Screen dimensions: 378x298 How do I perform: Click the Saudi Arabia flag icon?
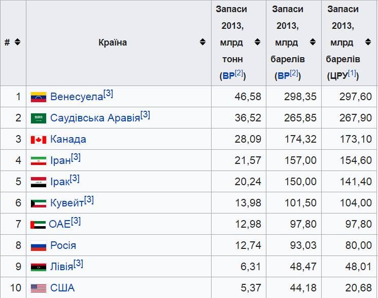[39, 118]
